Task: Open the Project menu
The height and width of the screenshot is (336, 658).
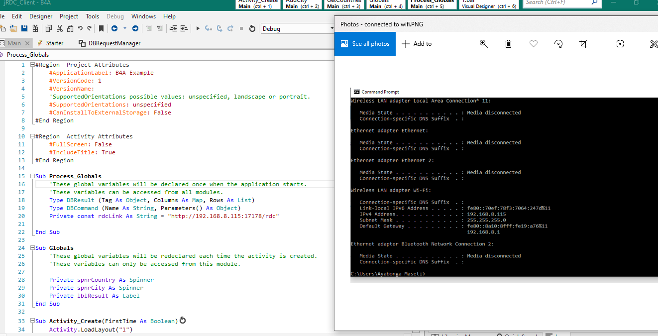Action: point(69,16)
